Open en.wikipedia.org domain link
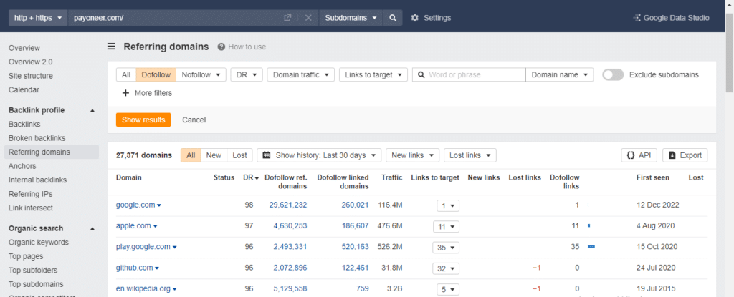Screen dimensions: 734x297 [143, 288]
